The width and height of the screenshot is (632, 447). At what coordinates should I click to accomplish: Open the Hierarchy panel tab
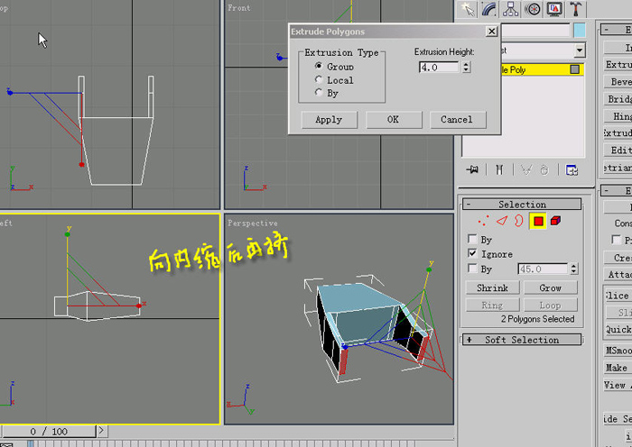coord(511,9)
